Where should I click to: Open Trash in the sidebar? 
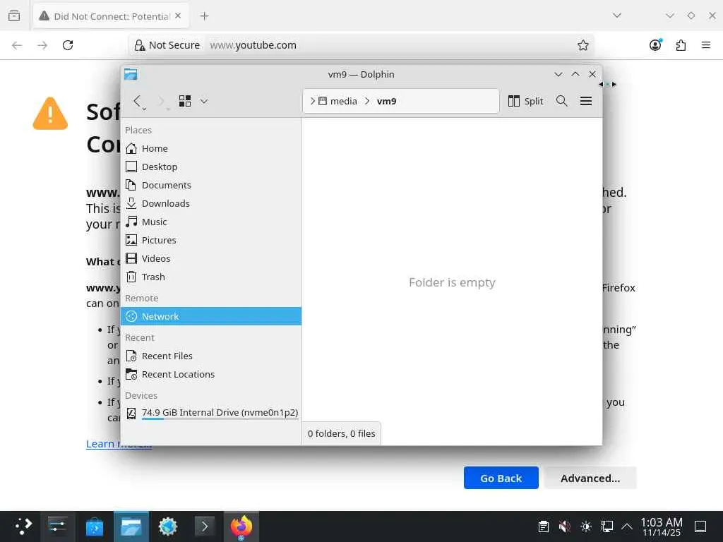point(211,277)
